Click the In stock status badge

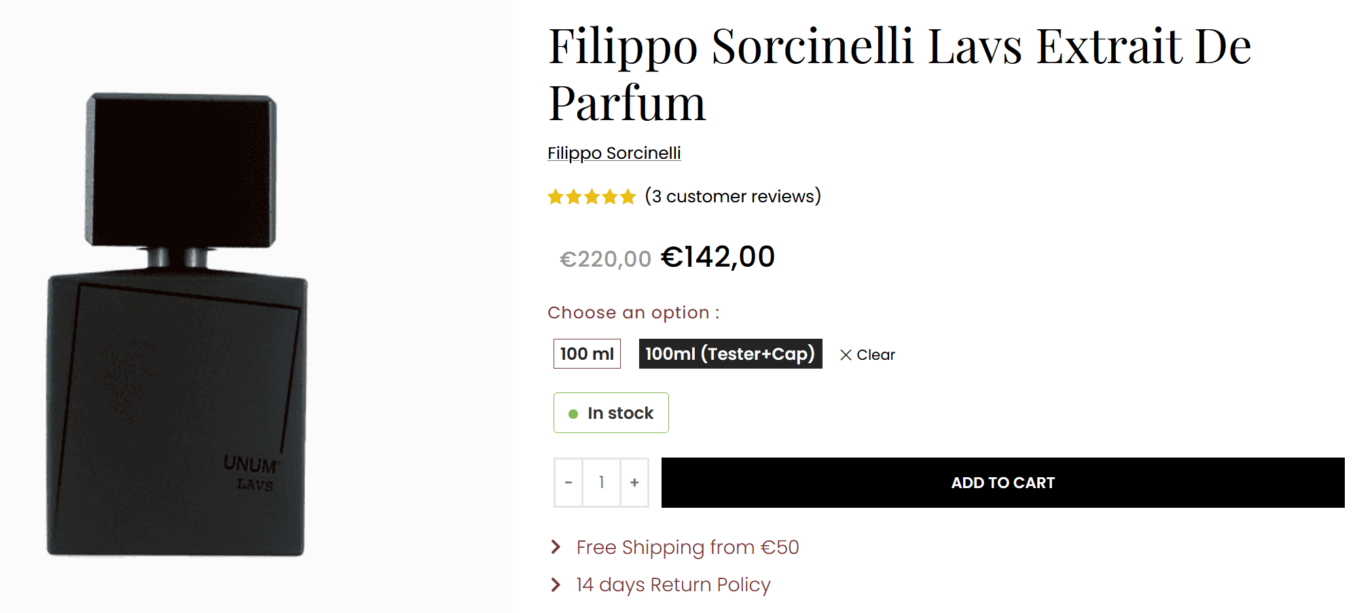pos(611,413)
